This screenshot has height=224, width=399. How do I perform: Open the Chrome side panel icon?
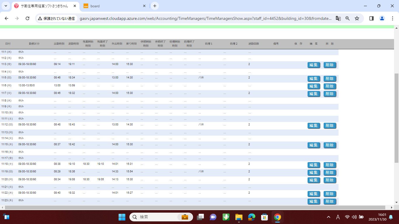point(372,18)
